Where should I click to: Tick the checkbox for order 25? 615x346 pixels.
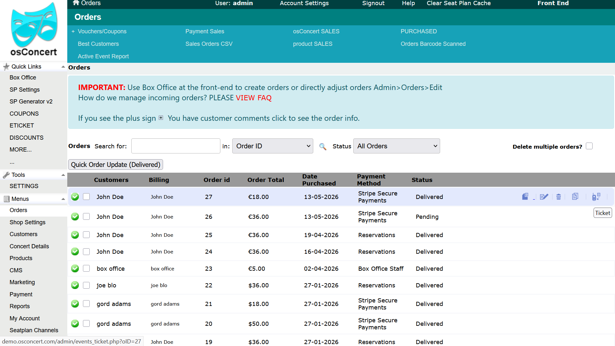coord(86,235)
